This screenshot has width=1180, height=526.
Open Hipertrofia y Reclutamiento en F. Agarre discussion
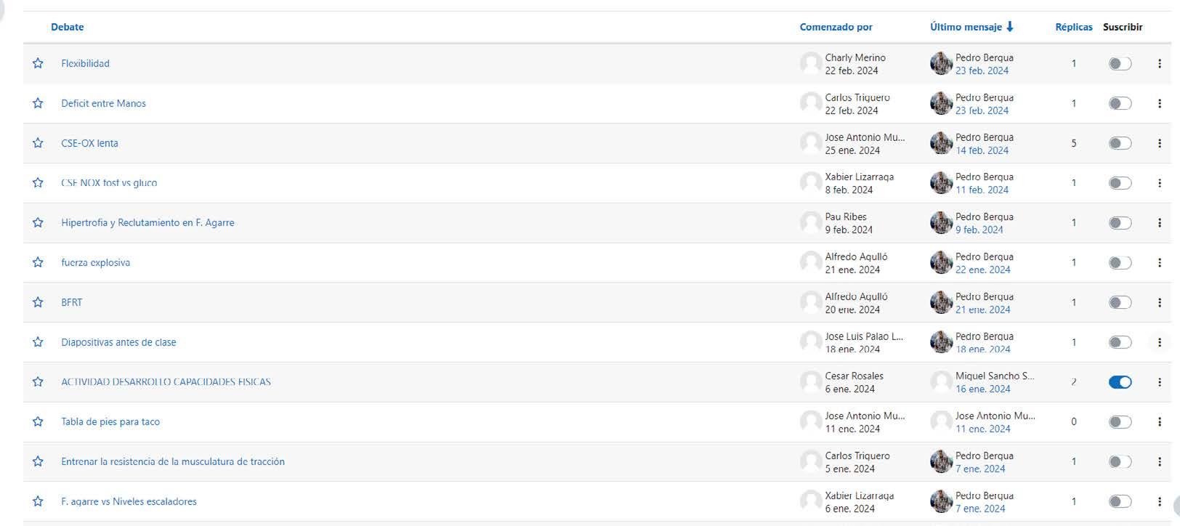tap(147, 222)
